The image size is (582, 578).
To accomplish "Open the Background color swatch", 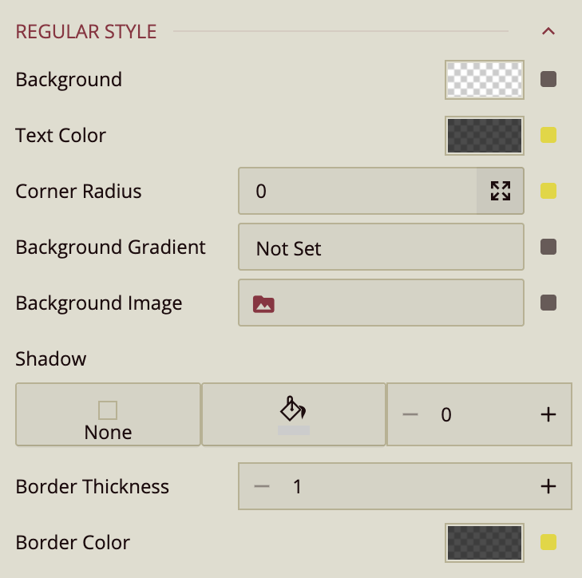I will (484, 80).
